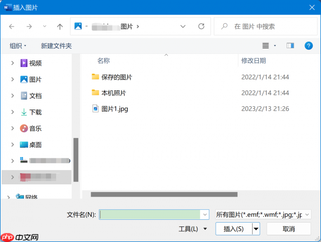Screen dimensions: 321x242
Task: Click the horizontal scrollbar of file list
Action: point(164,194)
